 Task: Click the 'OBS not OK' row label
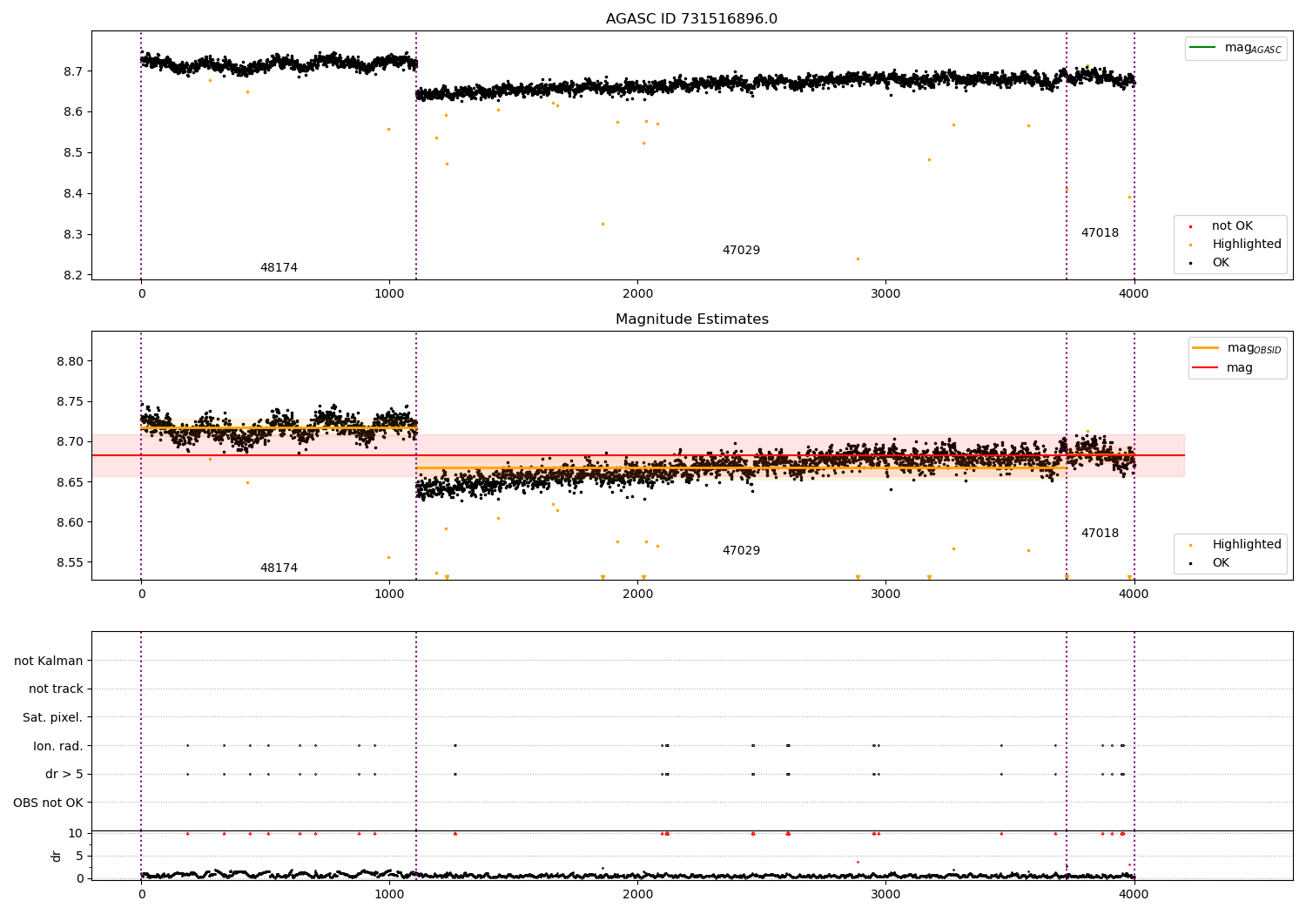tap(48, 803)
